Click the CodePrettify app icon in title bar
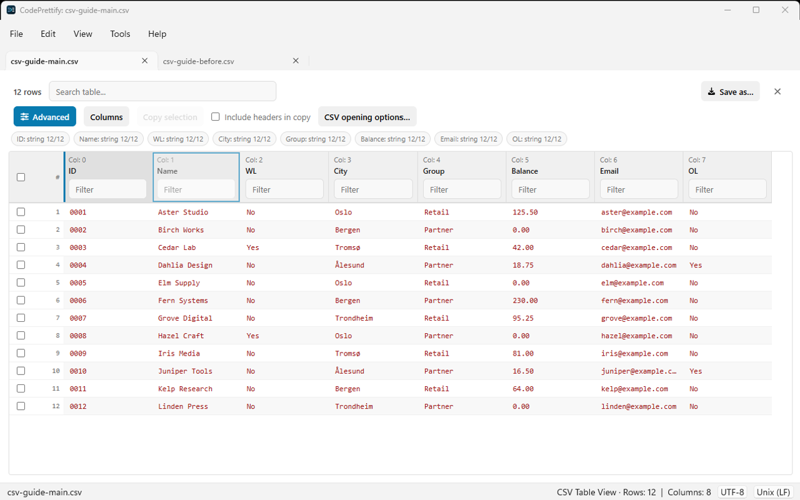Screen dimensions: 800x500 tap(11, 10)
